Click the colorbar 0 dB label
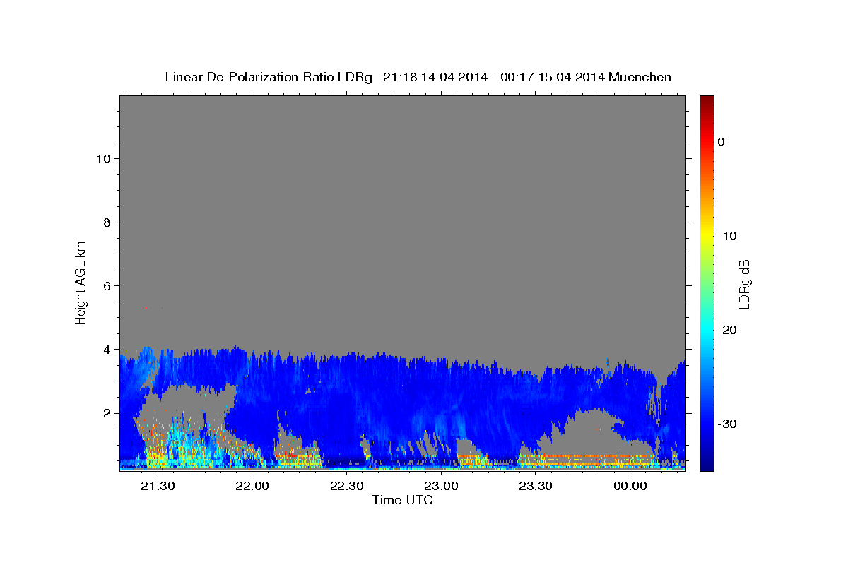 pos(722,142)
